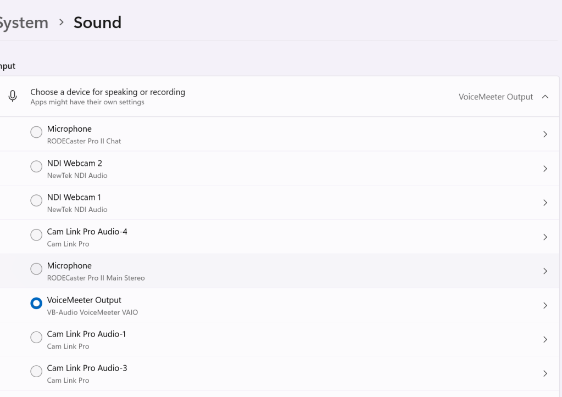The width and height of the screenshot is (562, 397).
Task: Click 'RODECaster Pro II Main Stereo' subtitle
Action: tap(96, 278)
